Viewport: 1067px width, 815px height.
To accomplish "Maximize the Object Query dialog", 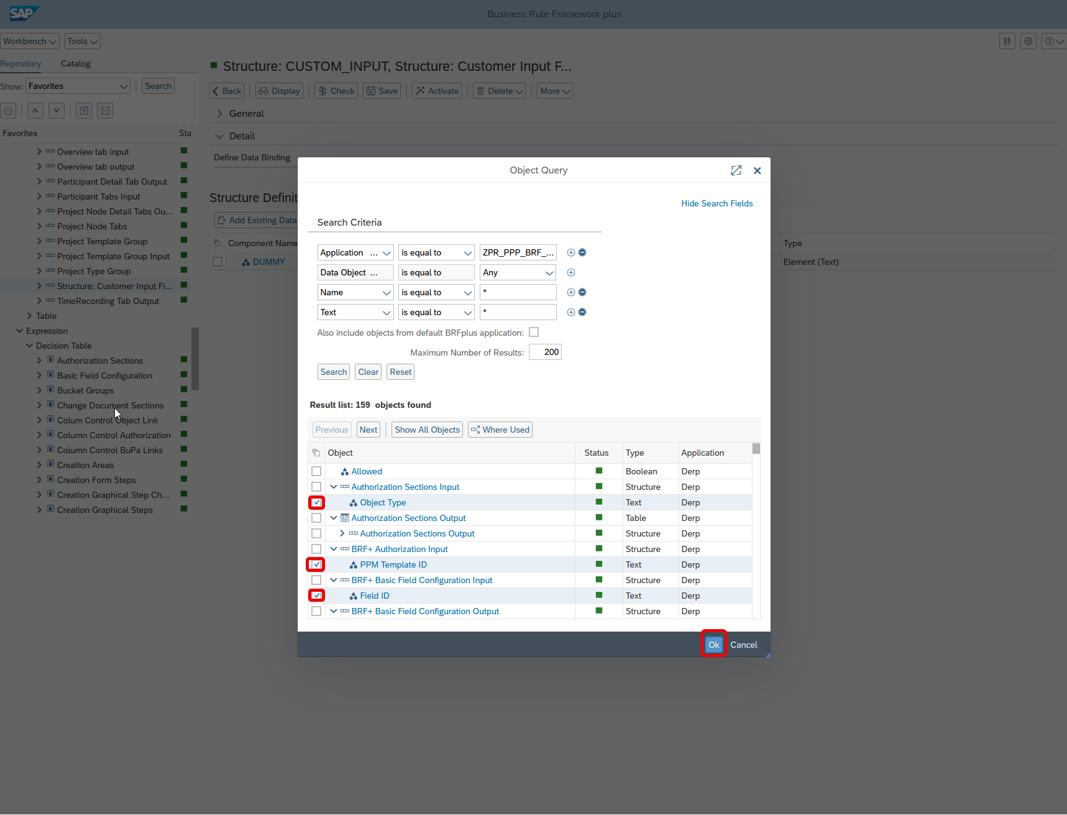I will (736, 170).
